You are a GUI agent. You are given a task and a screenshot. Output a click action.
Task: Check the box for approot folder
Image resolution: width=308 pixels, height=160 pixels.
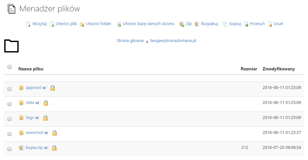click(9, 89)
